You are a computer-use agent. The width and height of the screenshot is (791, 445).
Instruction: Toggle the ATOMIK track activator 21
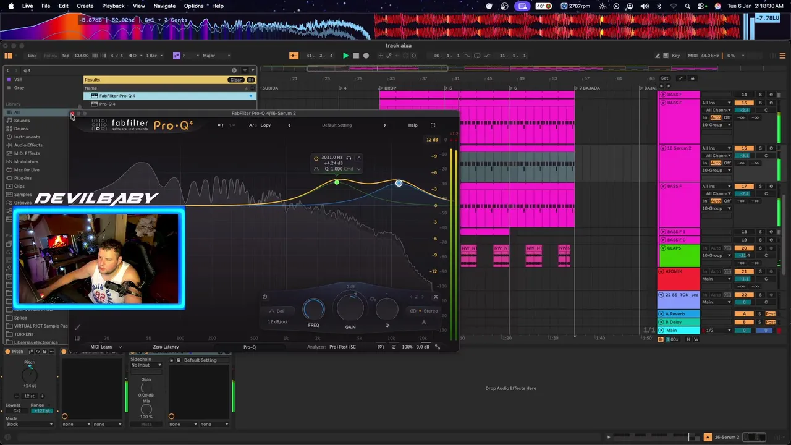pos(744,271)
